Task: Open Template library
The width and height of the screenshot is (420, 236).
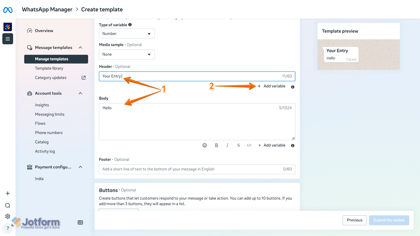Action: pos(49,68)
